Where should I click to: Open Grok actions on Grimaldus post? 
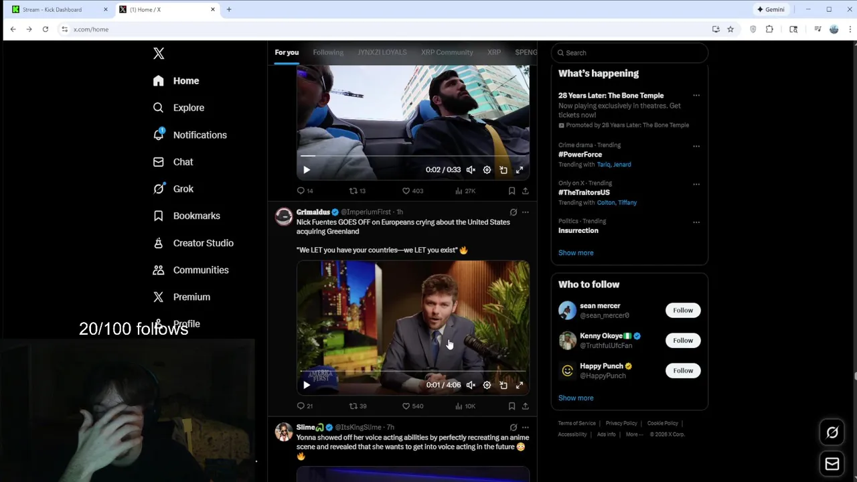pos(514,212)
